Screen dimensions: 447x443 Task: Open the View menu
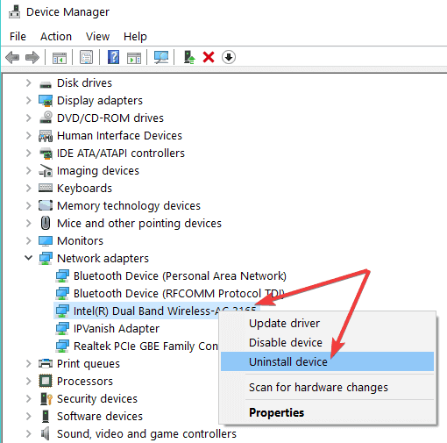[x=97, y=37]
